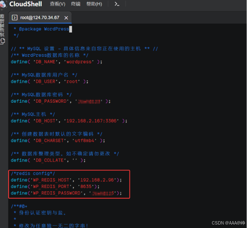Click the copy icon in left sidebar

3,41
